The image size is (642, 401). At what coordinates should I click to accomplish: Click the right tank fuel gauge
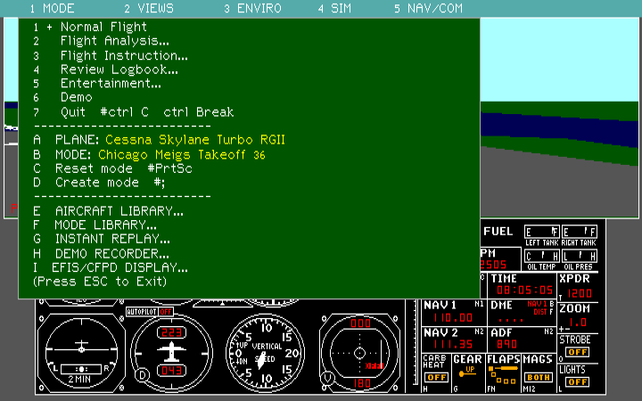tap(579, 232)
